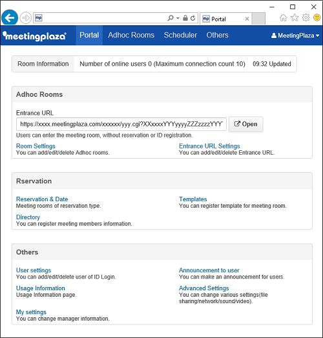Open a new blank browser tab
Screen dimensions: 323x338
tap(258, 19)
